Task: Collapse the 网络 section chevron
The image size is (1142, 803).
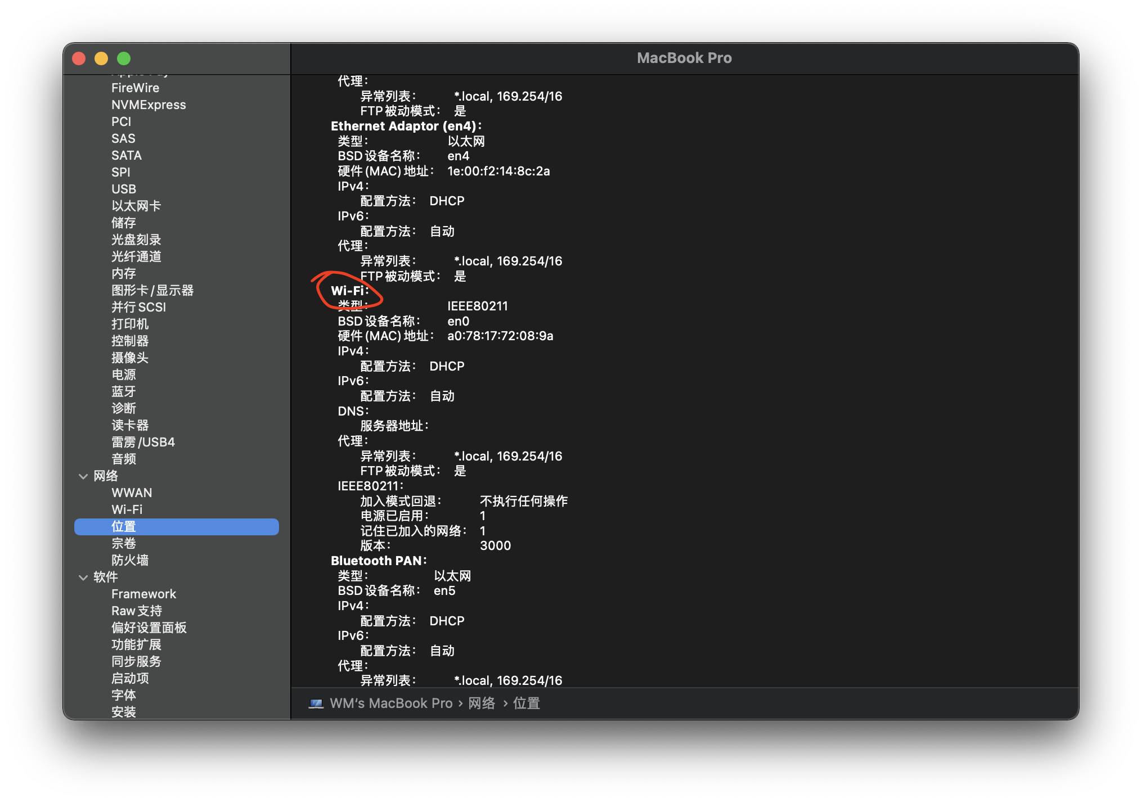Action: pyautogui.click(x=83, y=476)
